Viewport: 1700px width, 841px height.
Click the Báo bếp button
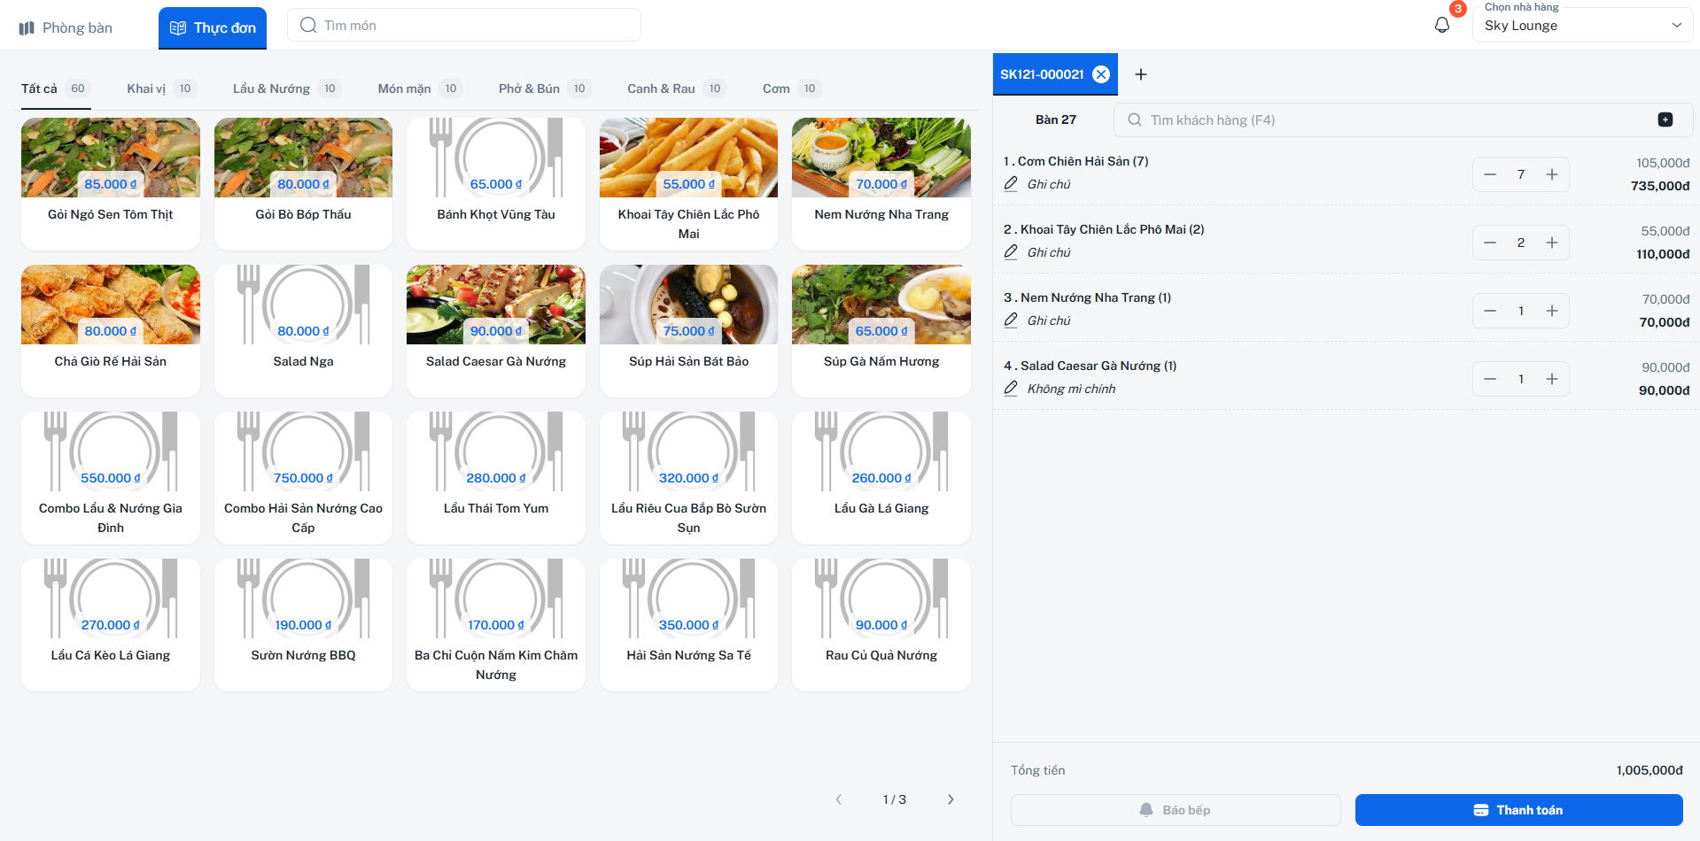pos(1175,810)
